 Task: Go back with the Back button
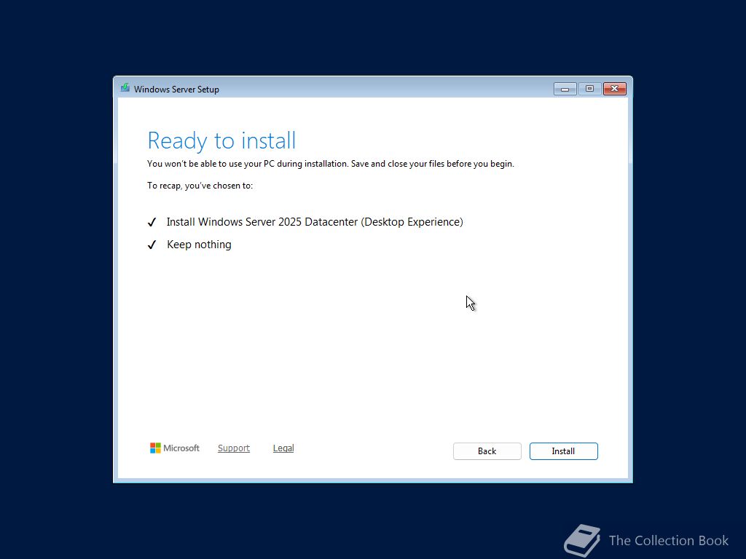[x=487, y=451]
